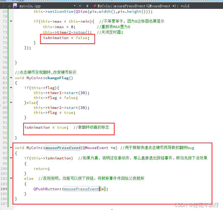223x210 pixels.
Task: Click the QMouseEvent *e parameter
Action: click(x=99, y=148)
